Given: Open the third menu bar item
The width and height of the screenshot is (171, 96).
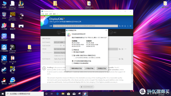Looking at the screenshot, I should click(x=50, y=14).
